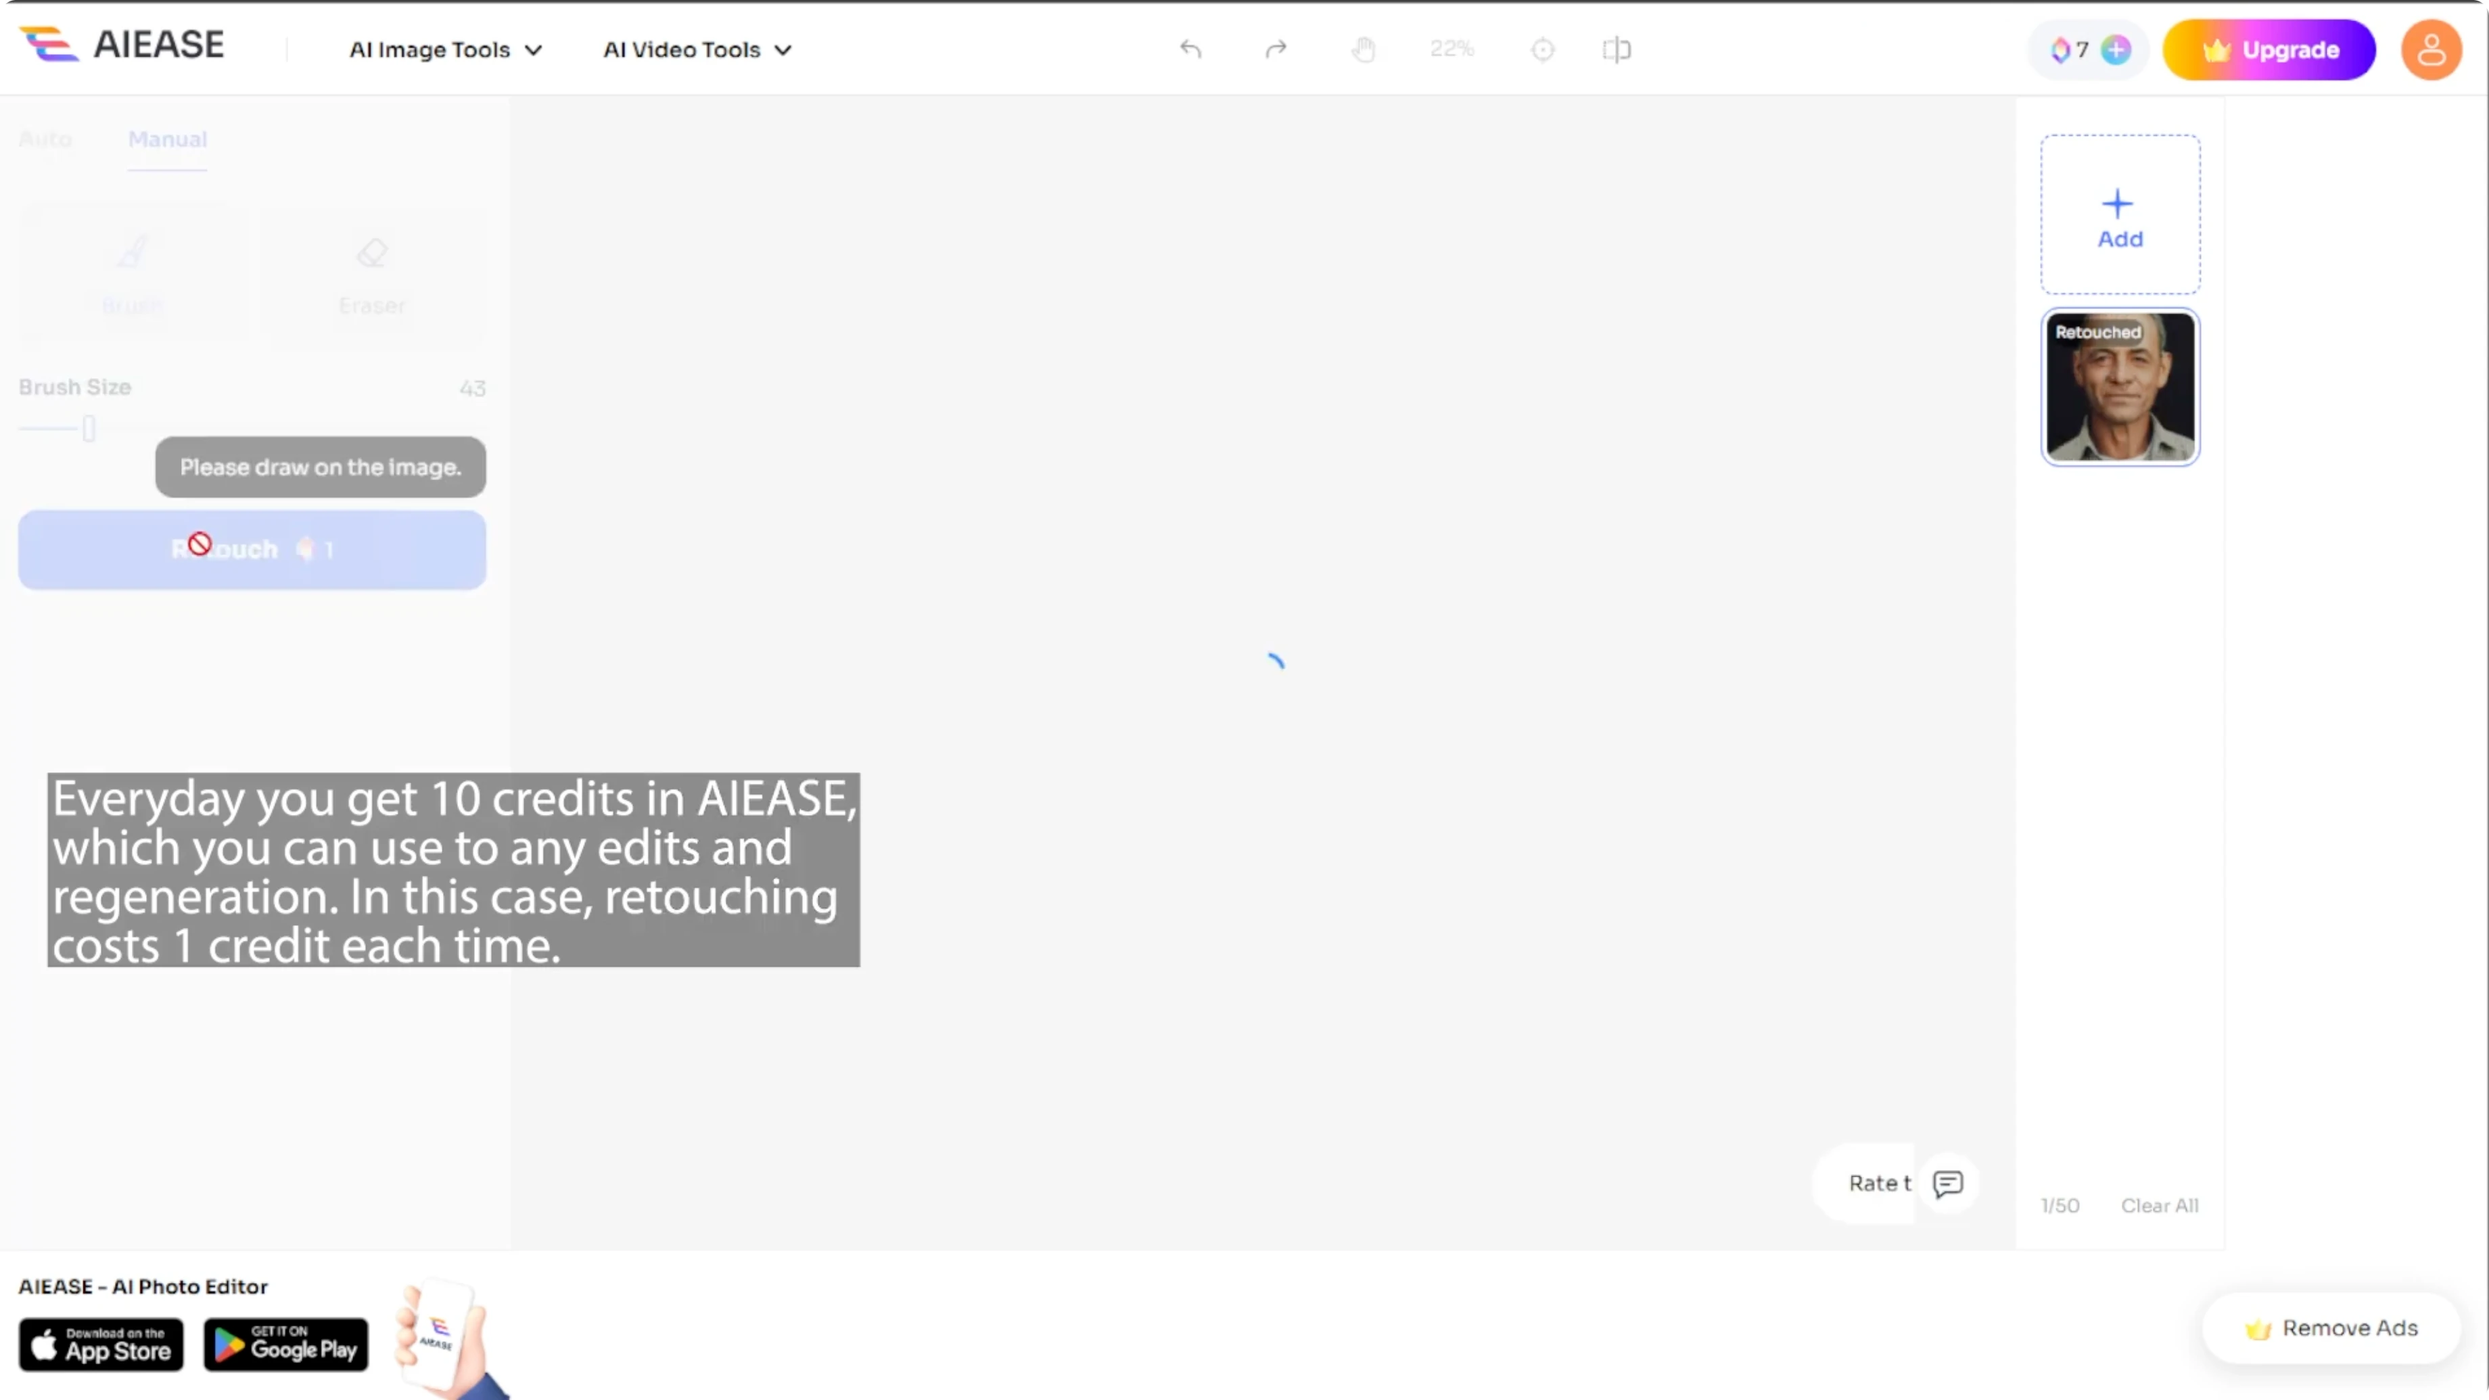Click the 'Rate t' feedback text
The height and width of the screenshot is (1400, 2489).
click(1880, 1184)
